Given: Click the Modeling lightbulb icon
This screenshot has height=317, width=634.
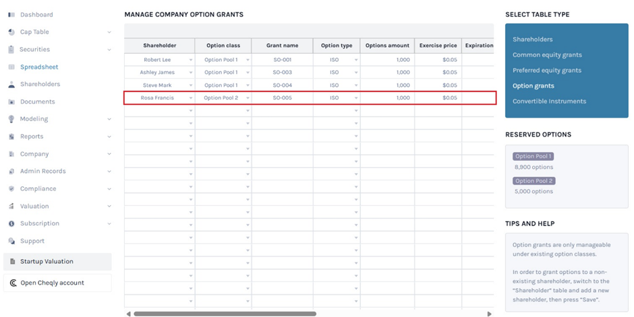Looking at the screenshot, I should [11, 119].
